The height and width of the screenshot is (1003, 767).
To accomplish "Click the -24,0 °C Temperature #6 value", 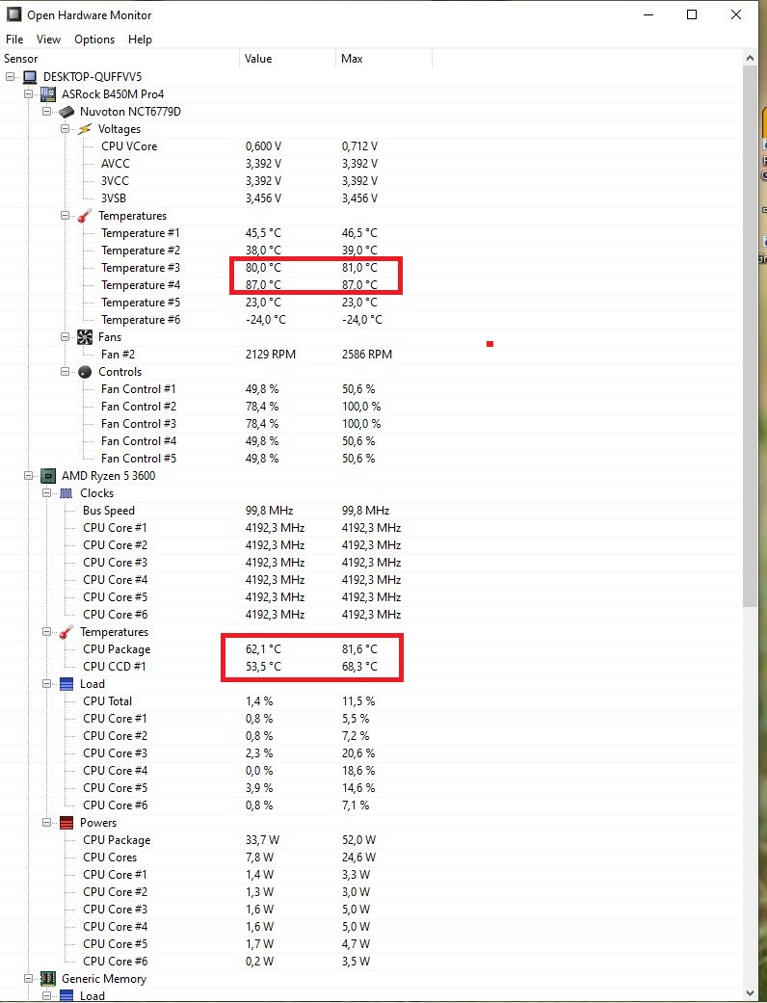I will pyautogui.click(x=266, y=320).
